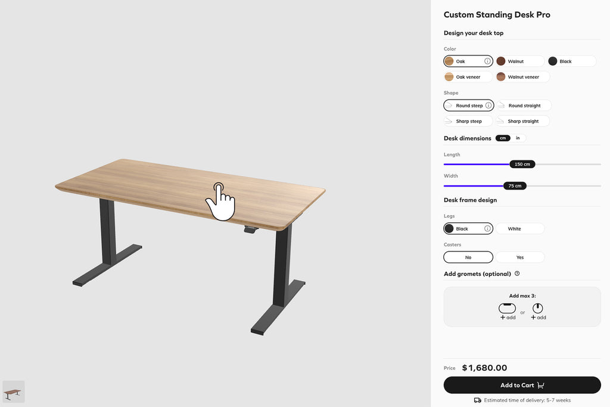Open the Round steep info icon
The width and height of the screenshot is (610, 407).
click(x=488, y=105)
